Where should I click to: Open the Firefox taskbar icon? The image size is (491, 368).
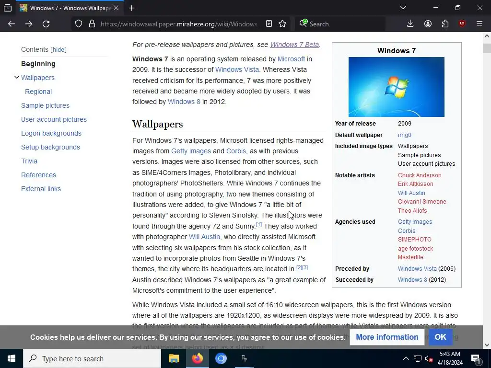tap(198, 358)
